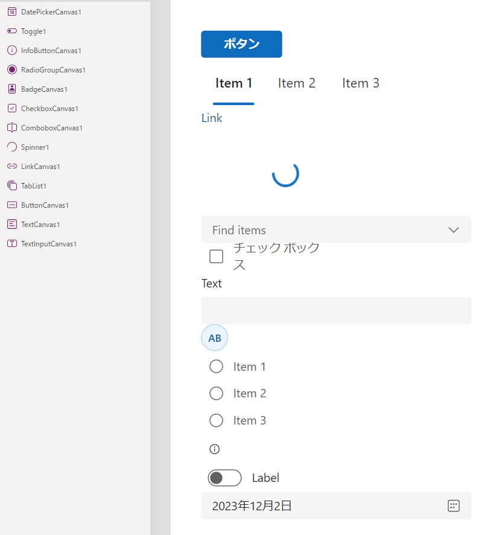Image resolution: width=484 pixels, height=535 pixels.
Task: Select DatePickerCanvas1 in tree view
Action: pyautogui.click(x=51, y=12)
